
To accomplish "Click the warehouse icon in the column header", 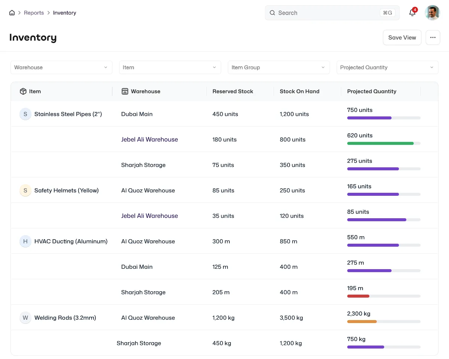I will click(x=125, y=91).
